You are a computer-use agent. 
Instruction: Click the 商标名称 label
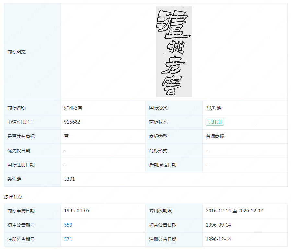[17, 108]
